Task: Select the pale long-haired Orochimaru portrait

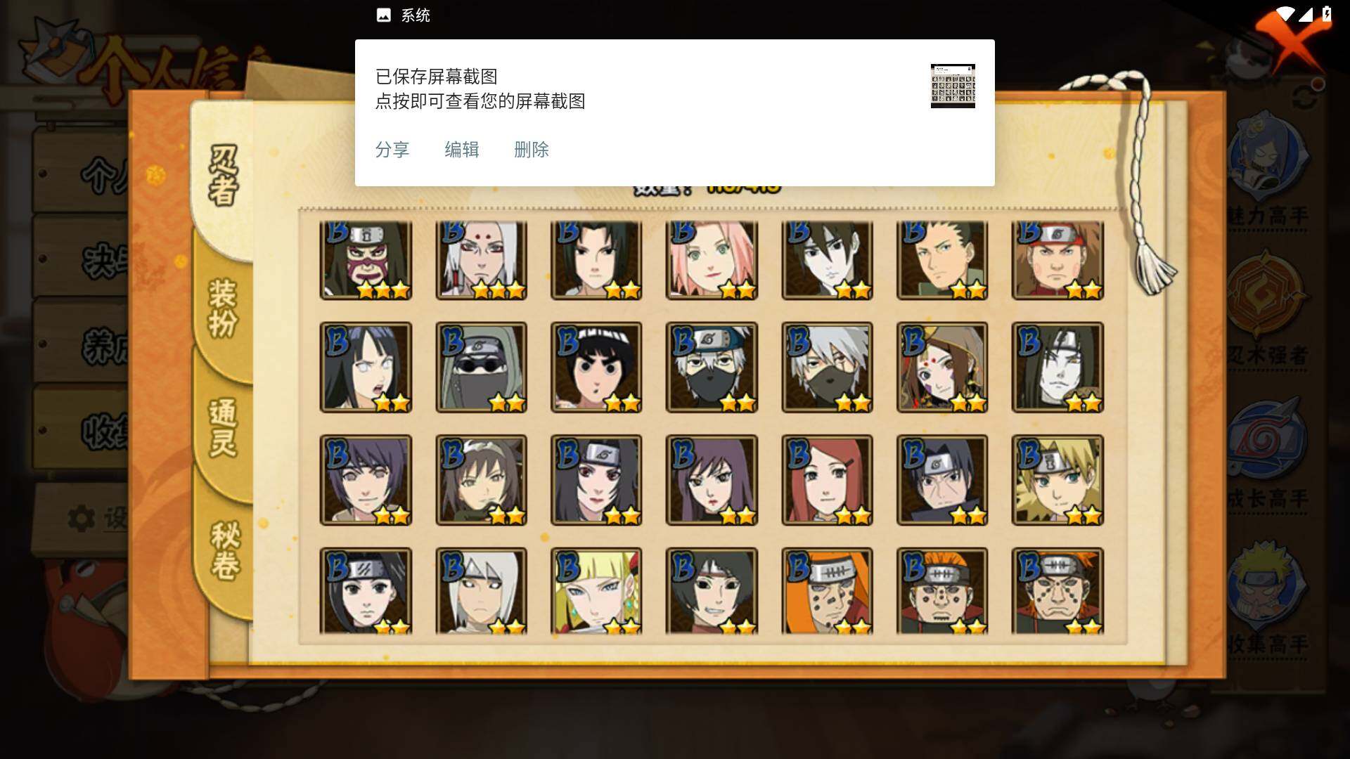Action: click(1057, 367)
